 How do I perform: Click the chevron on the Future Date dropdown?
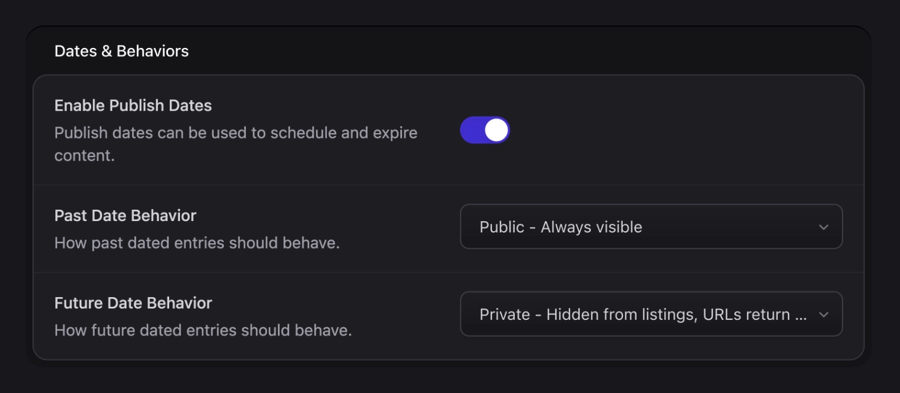(824, 314)
